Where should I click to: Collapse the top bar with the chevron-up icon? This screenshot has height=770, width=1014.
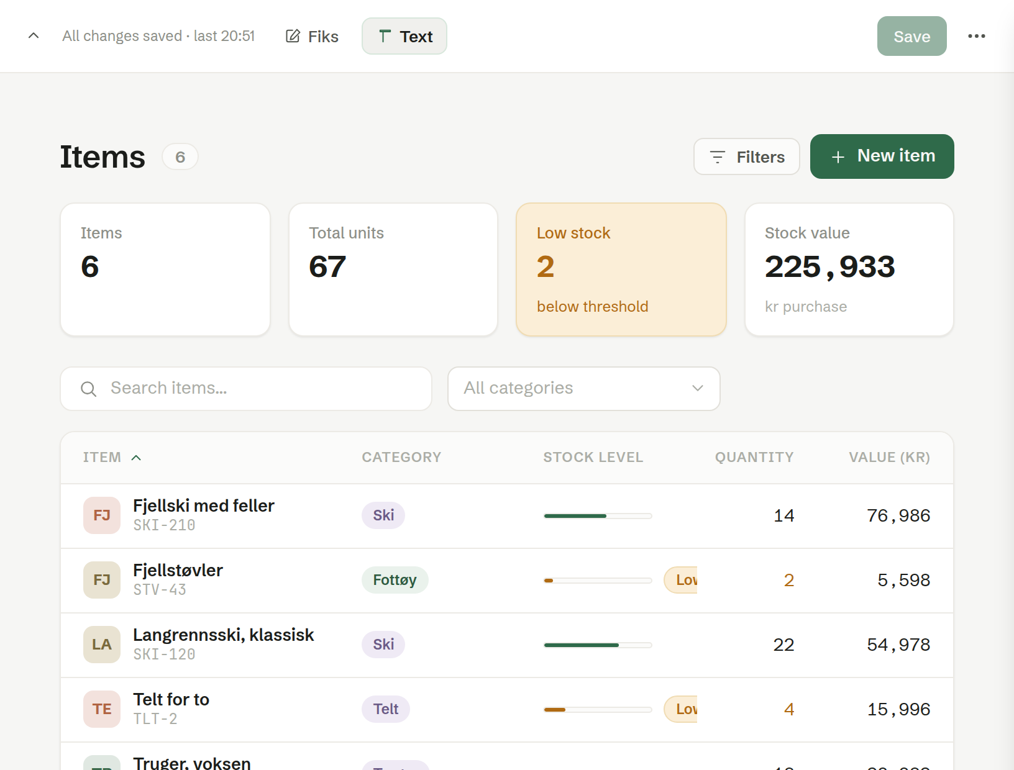(34, 36)
